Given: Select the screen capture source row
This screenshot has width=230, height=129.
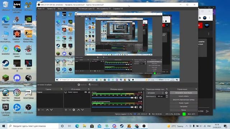Looking at the screenshot, I should (77, 92).
